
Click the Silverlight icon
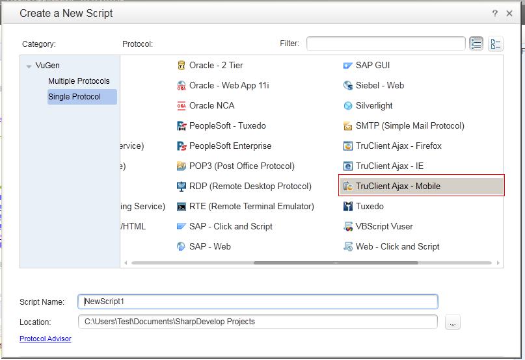pyautogui.click(x=348, y=106)
